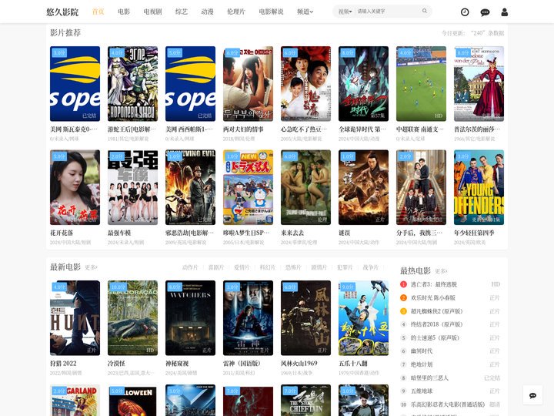
Task: Open the 年少轻狂第四季 Young Offenders poster
Action: 479,187
